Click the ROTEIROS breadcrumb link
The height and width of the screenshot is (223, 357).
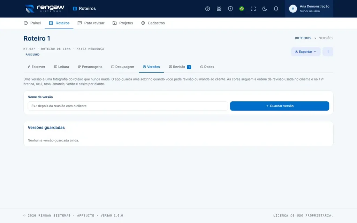tap(303, 38)
